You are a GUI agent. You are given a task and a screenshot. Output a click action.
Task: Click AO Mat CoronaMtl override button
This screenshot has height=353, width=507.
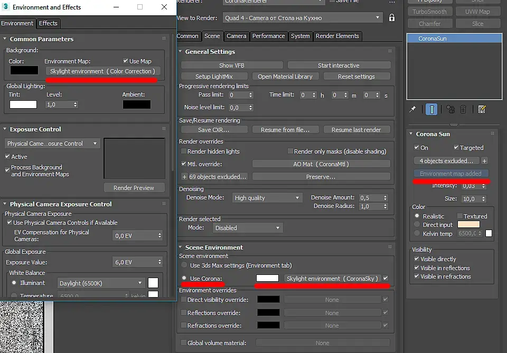point(321,164)
